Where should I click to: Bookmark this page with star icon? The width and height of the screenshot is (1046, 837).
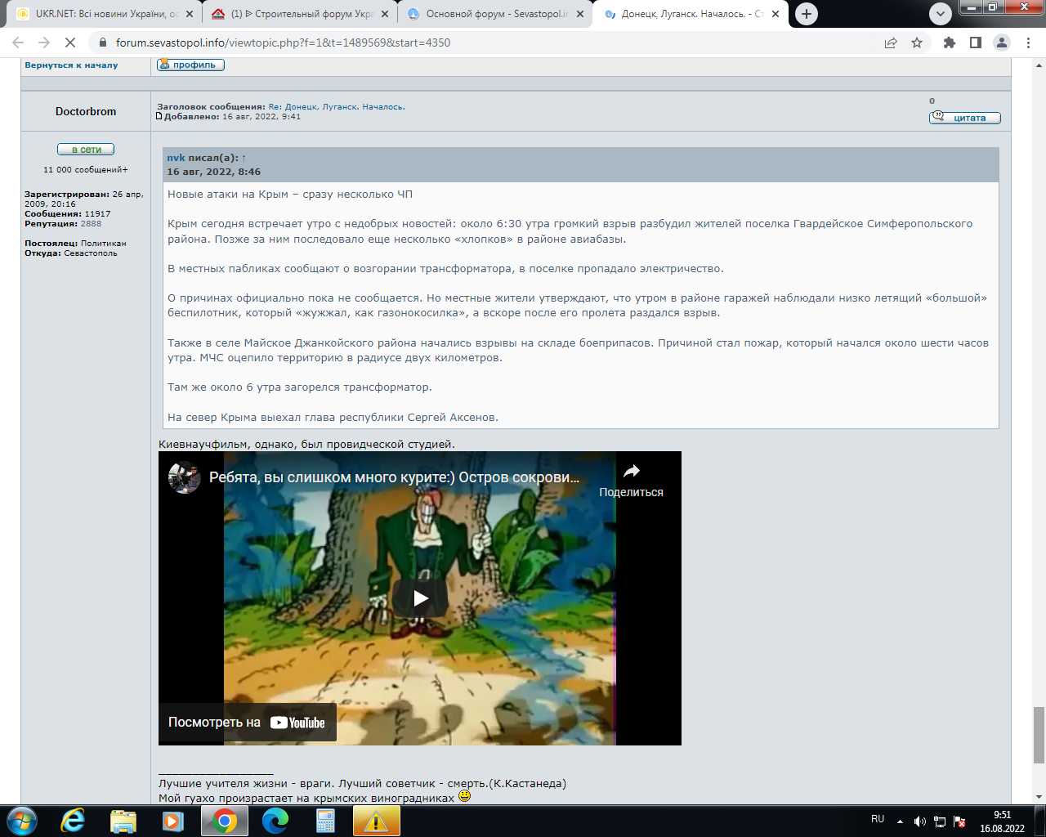click(x=917, y=43)
